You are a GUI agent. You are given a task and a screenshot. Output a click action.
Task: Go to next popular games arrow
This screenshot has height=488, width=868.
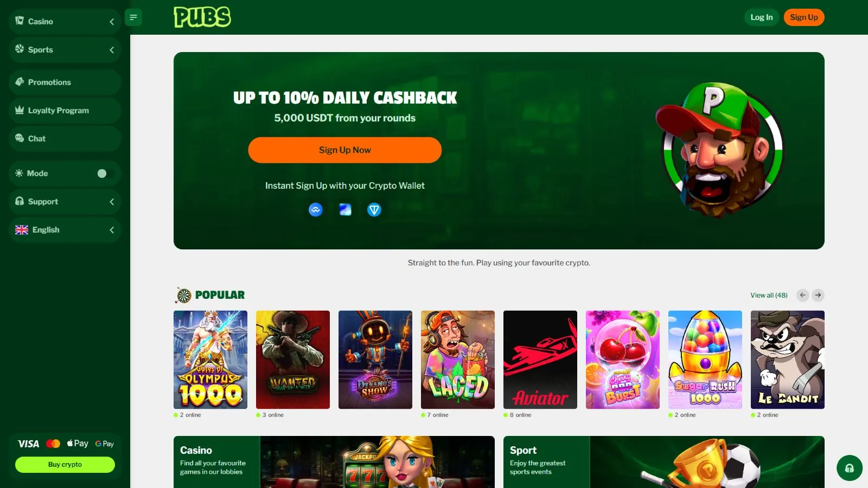pos(818,295)
